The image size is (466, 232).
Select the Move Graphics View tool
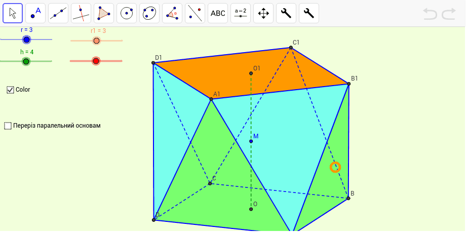click(263, 13)
